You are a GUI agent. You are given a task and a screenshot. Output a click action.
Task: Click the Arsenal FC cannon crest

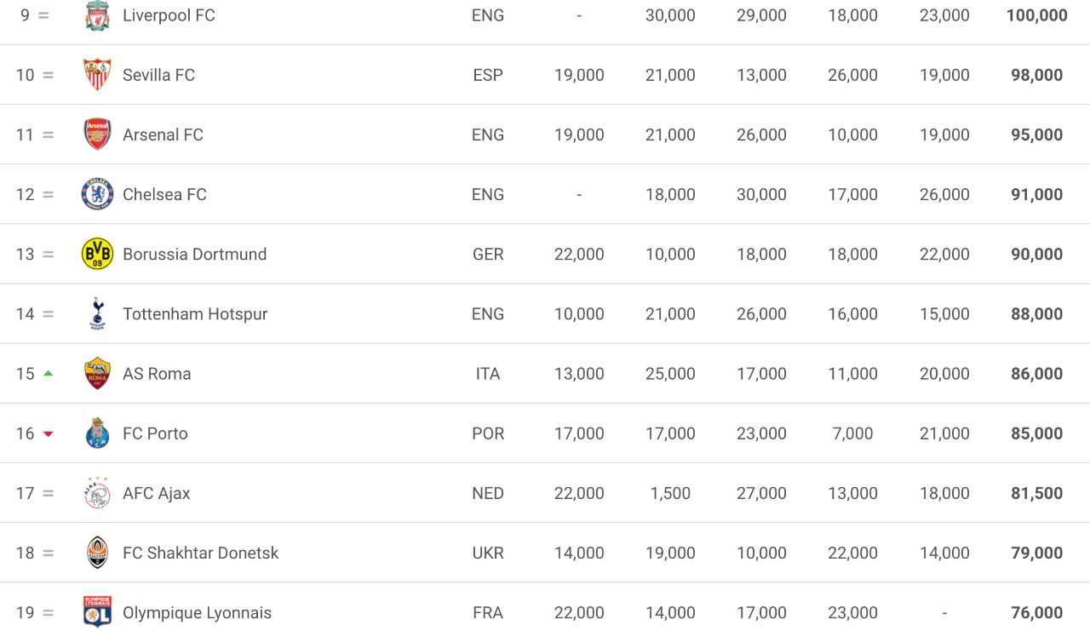(97, 135)
